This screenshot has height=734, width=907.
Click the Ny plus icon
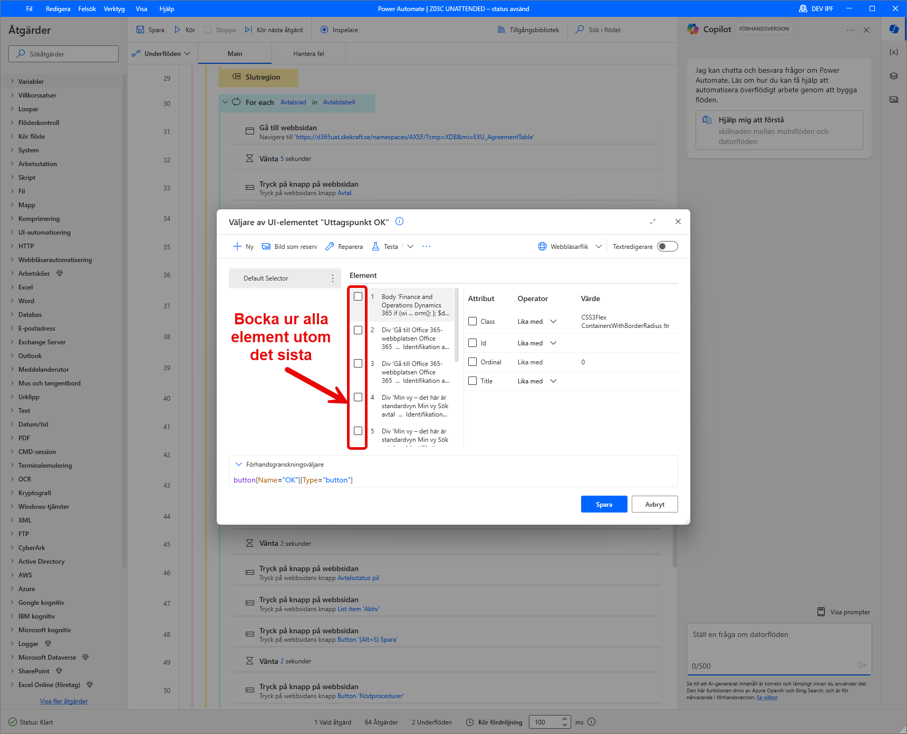click(x=237, y=246)
